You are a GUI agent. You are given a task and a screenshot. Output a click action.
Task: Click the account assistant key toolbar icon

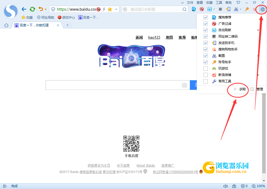[x=247, y=9]
